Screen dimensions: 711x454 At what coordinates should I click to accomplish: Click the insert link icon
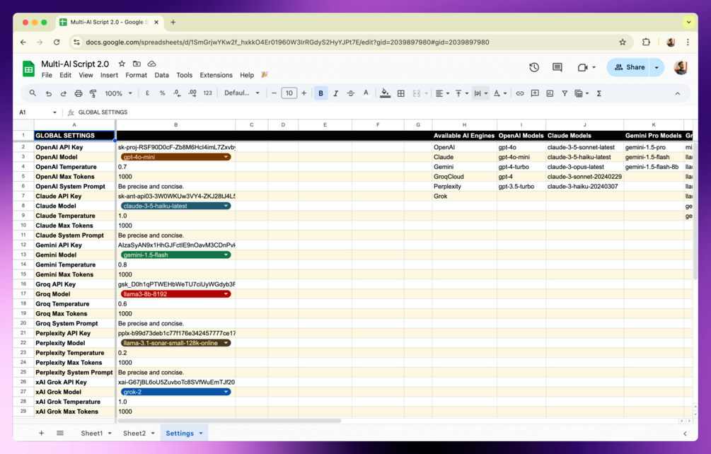pos(520,93)
